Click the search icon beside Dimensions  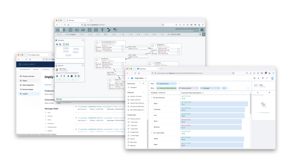coord(144,84)
